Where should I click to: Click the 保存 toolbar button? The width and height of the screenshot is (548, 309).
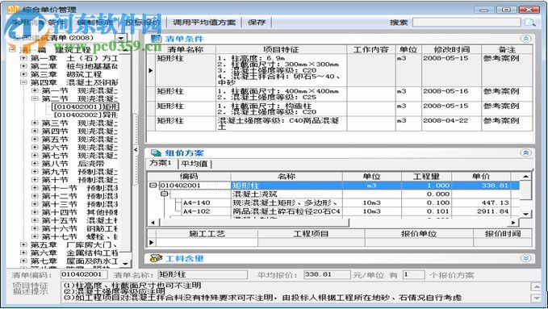(257, 23)
